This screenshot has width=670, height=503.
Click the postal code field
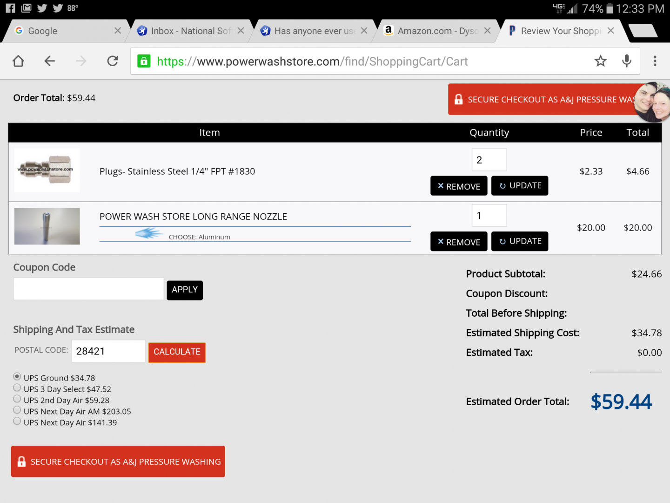pyautogui.click(x=108, y=351)
